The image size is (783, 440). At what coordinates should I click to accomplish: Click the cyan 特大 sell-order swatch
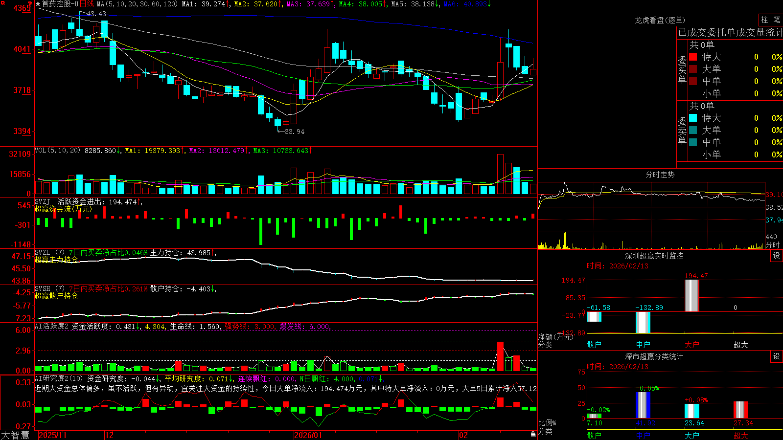click(693, 118)
